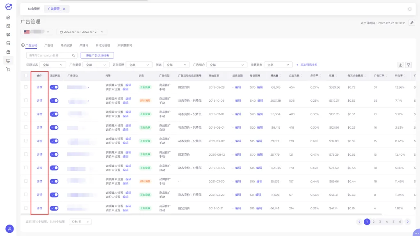Open the 10条/页 page size dropdown

point(80,222)
